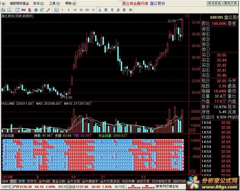The height and width of the screenshot is (191, 240).
Task: Open the f(x) formula manager icon
Action: point(3,10)
